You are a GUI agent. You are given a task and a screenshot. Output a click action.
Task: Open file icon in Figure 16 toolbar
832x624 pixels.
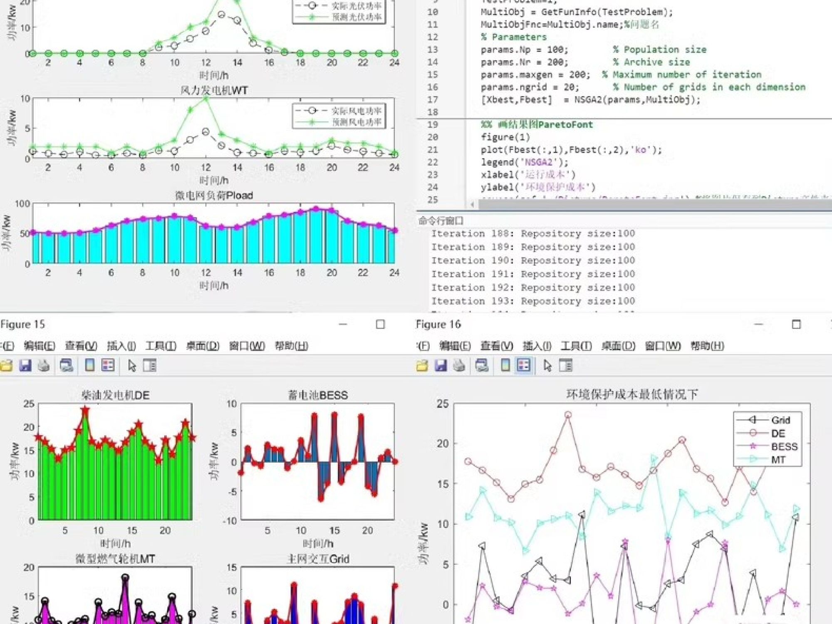point(422,366)
